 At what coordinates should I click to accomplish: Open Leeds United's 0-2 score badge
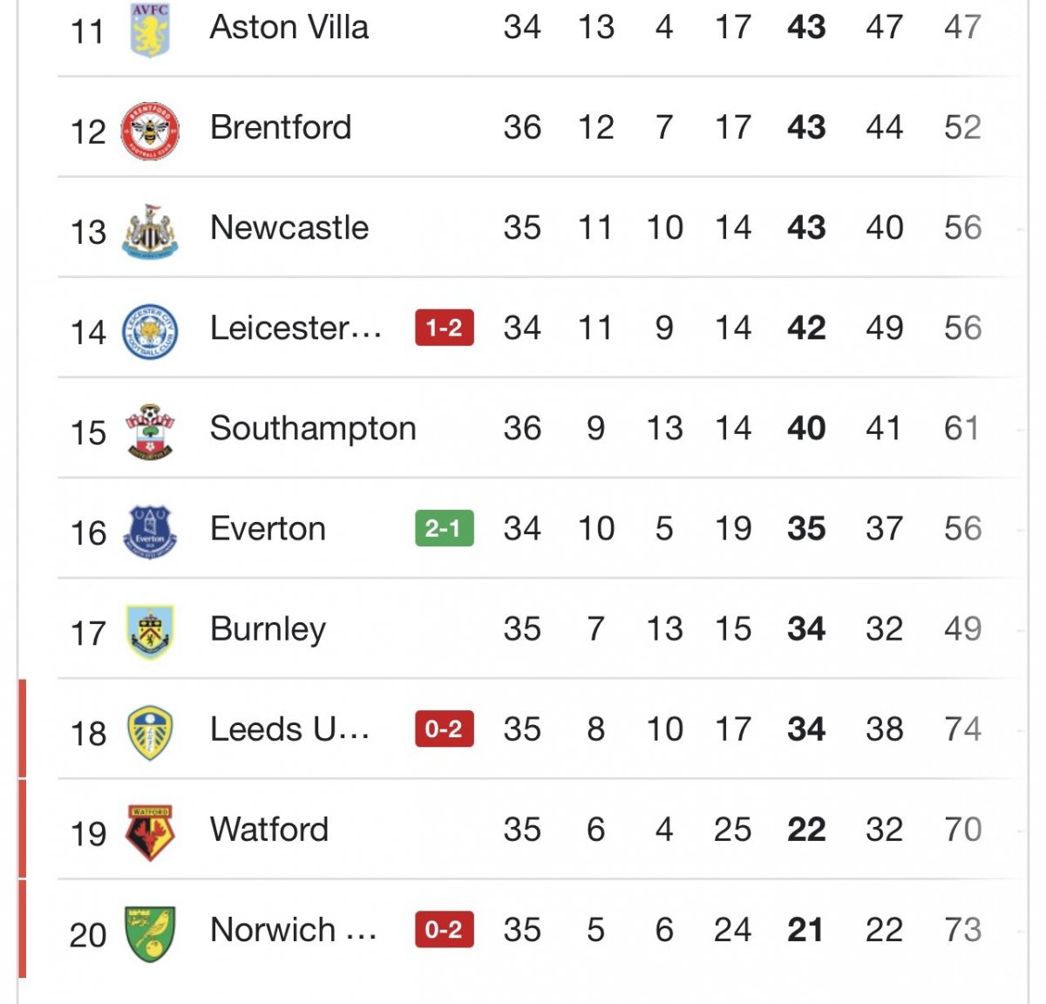[445, 729]
